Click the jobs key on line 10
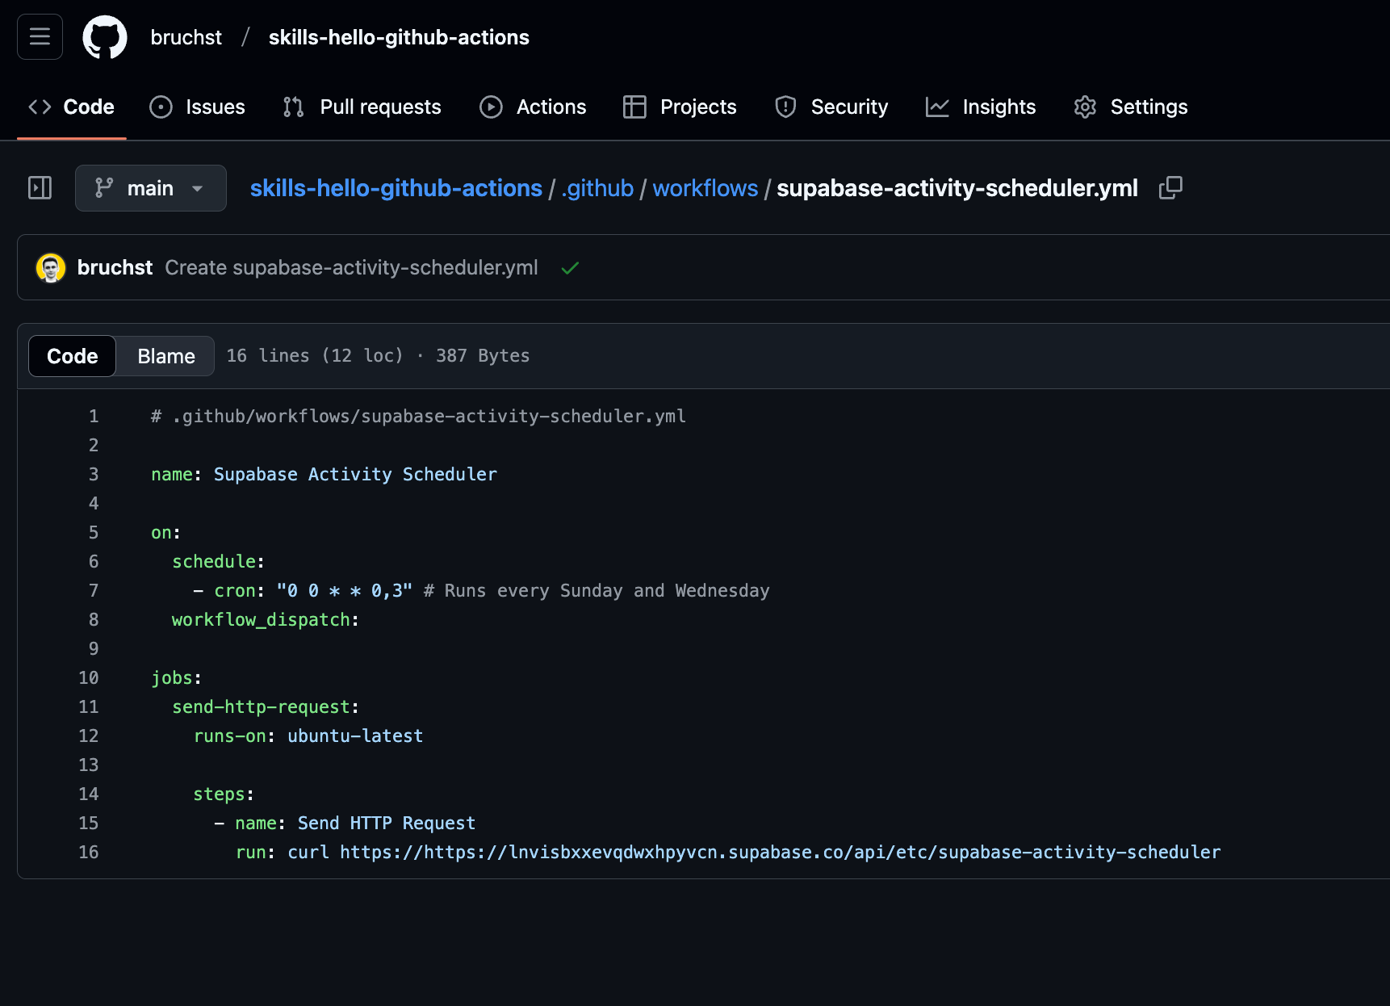 click(x=172, y=678)
